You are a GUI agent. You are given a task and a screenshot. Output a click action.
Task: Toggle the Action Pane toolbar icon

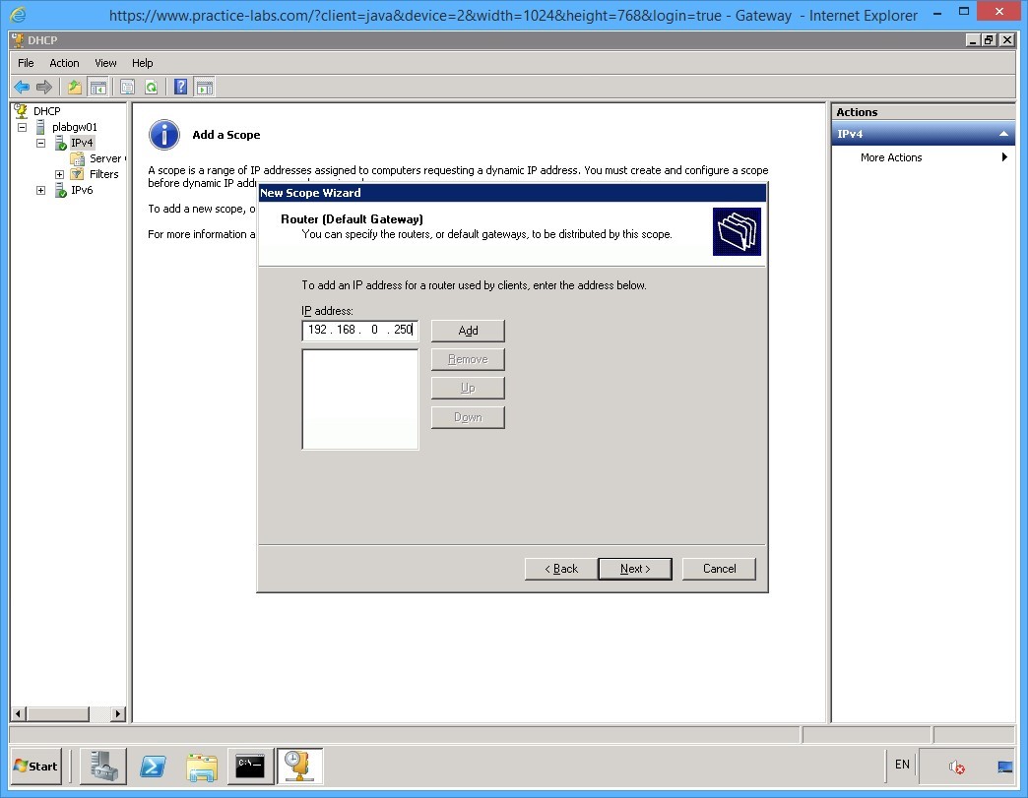pyautogui.click(x=205, y=87)
